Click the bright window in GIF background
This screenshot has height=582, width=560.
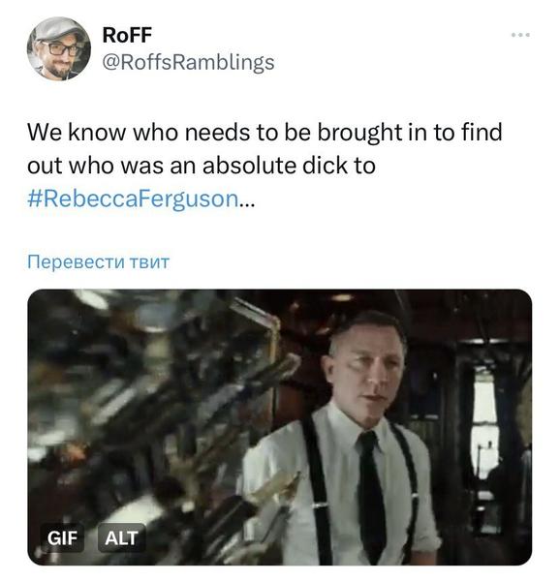click(x=484, y=423)
